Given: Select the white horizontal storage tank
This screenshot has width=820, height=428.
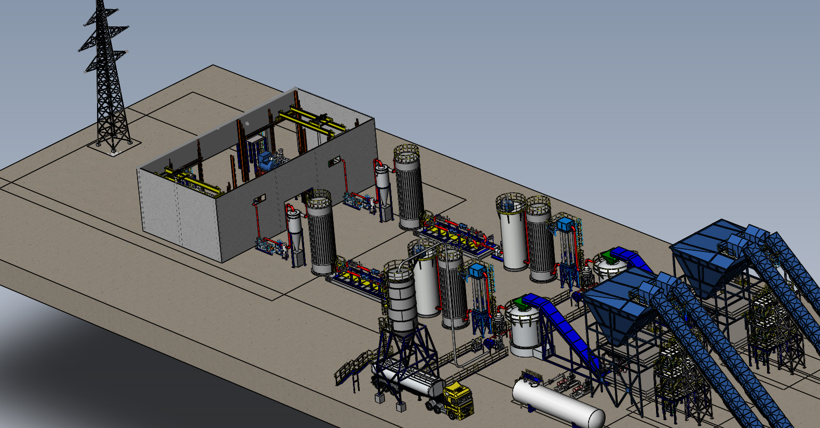Looking at the screenshot, I should click(558, 405).
